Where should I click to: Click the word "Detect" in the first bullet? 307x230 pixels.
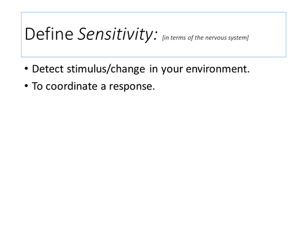click(48, 69)
